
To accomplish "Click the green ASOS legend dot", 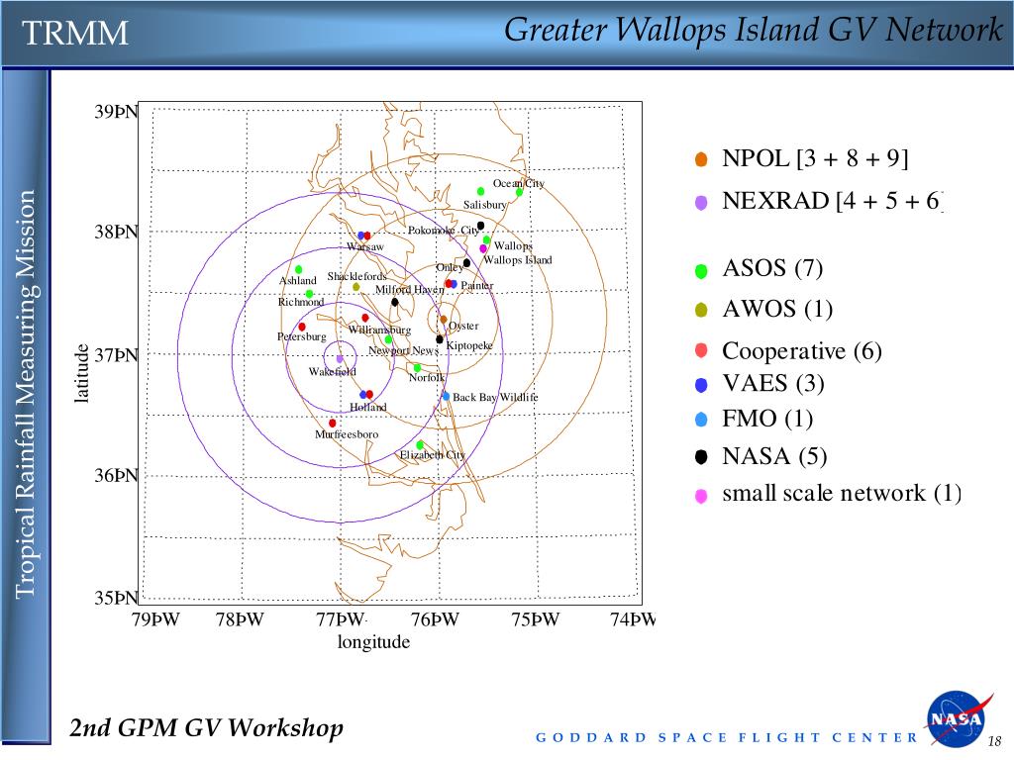I will point(701,271).
